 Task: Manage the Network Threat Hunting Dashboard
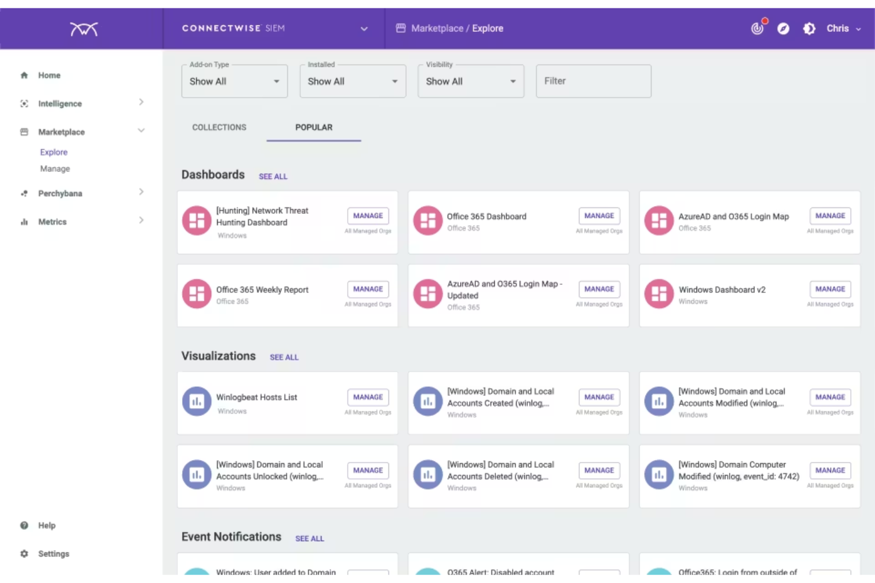[368, 216]
